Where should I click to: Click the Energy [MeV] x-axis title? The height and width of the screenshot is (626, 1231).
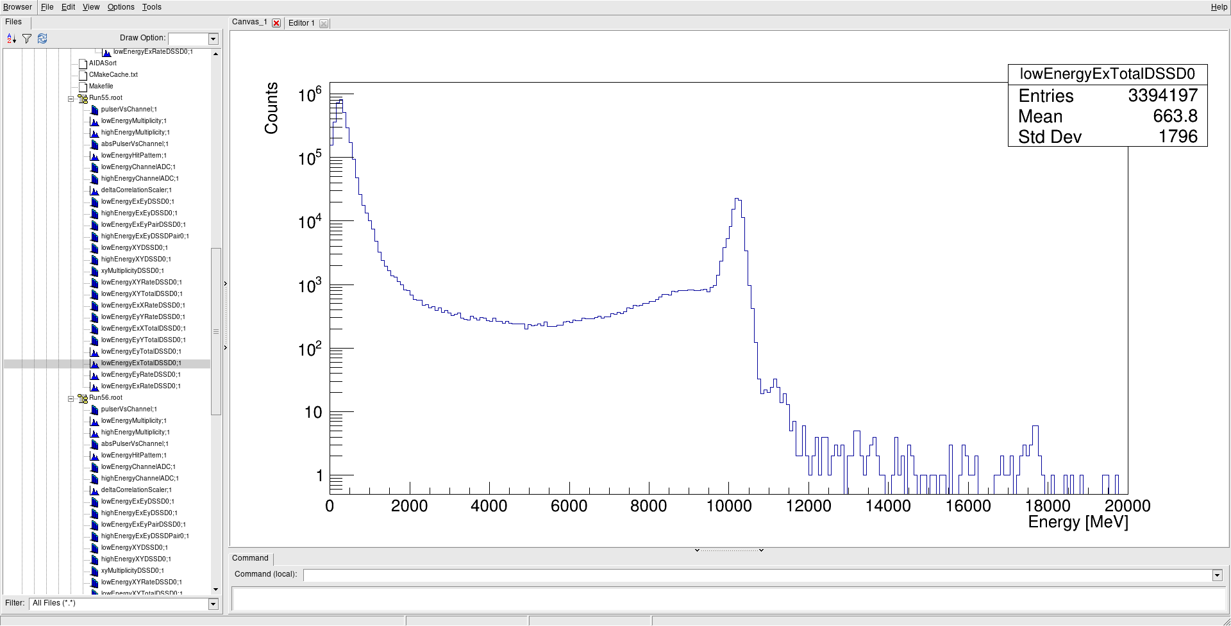[x=1078, y=522]
